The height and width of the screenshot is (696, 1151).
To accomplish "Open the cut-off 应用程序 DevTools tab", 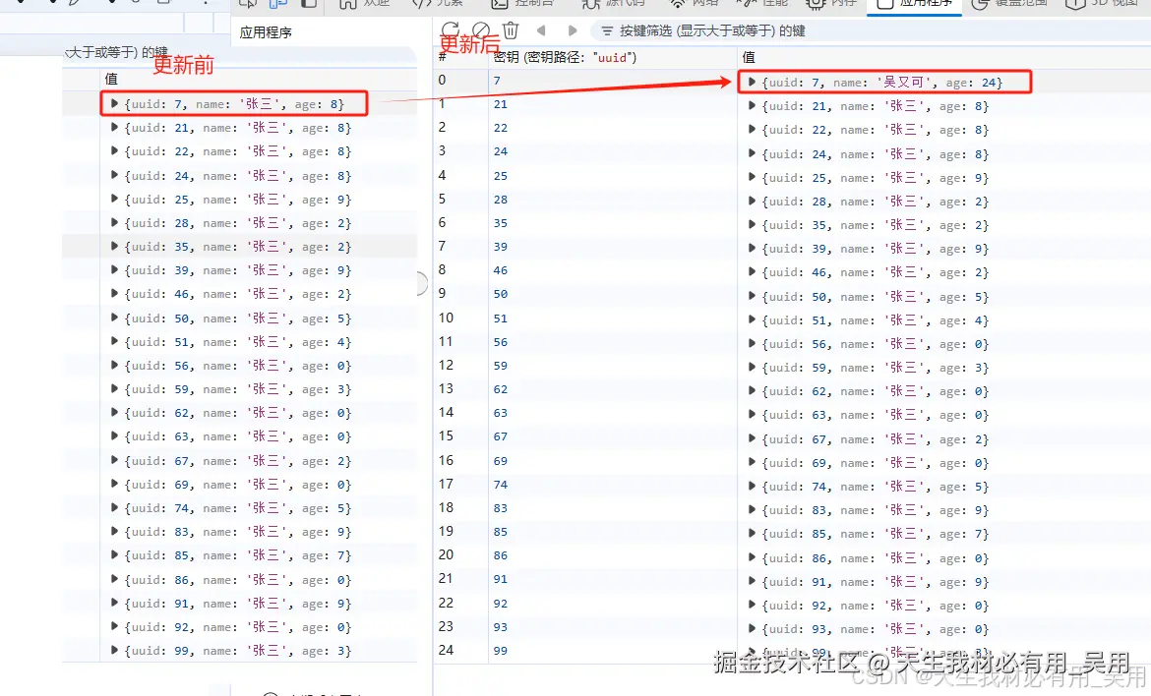I will (x=915, y=6).
